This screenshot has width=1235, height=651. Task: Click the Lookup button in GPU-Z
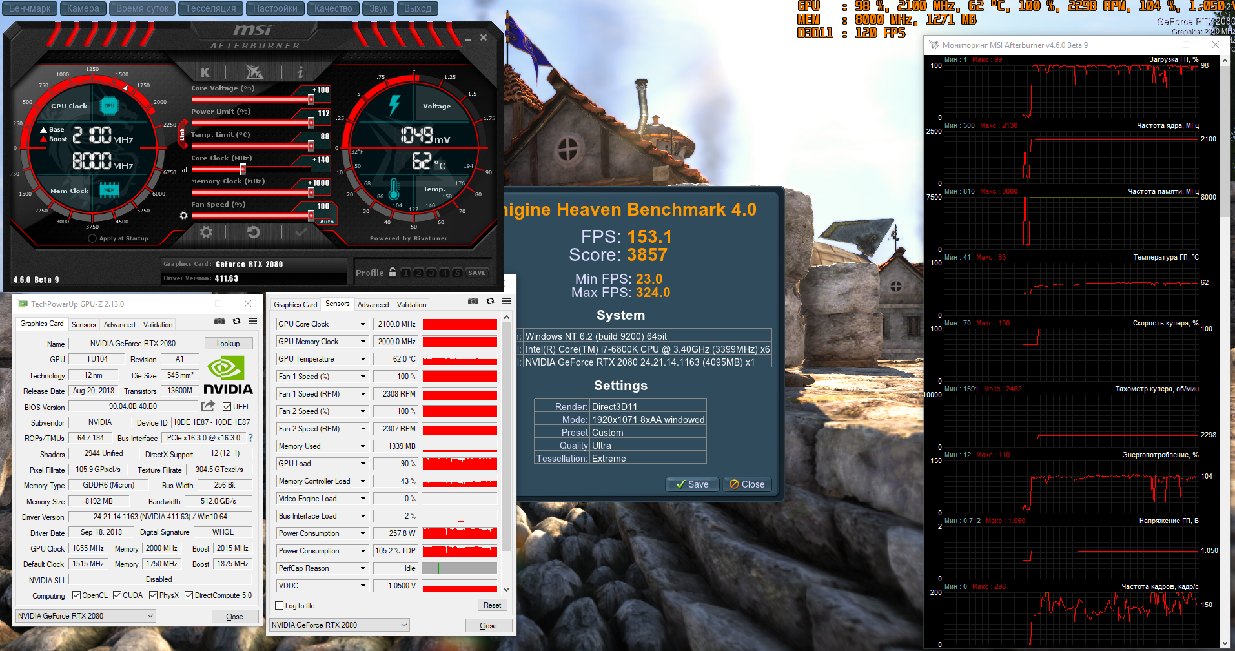tap(228, 344)
